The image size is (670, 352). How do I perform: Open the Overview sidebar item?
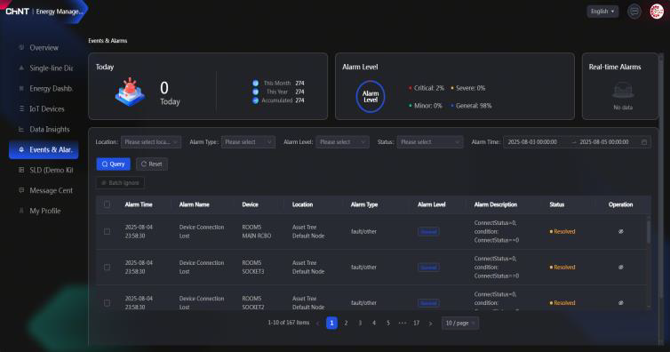click(44, 48)
